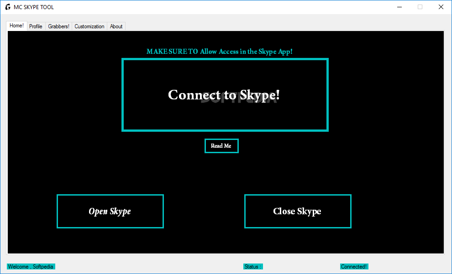This screenshot has width=452, height=274.
Task: Click the 'Status :' label
Action: click(x=253, y=267)
